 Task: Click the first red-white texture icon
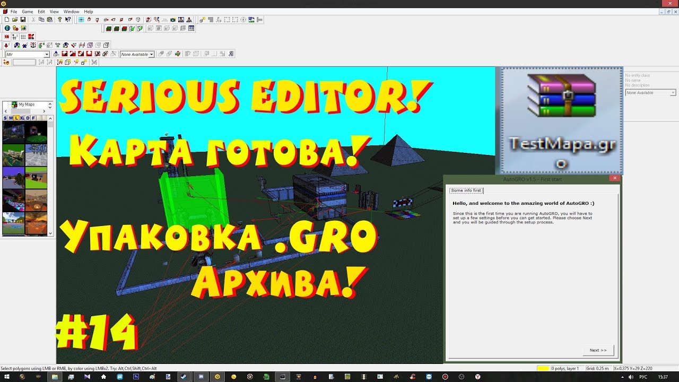tap(65, 54)
